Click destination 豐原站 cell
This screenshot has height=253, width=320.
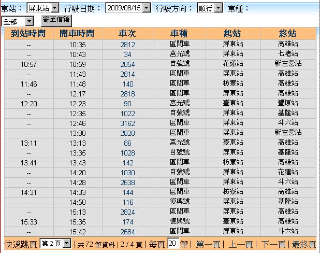tap(288, 103)
